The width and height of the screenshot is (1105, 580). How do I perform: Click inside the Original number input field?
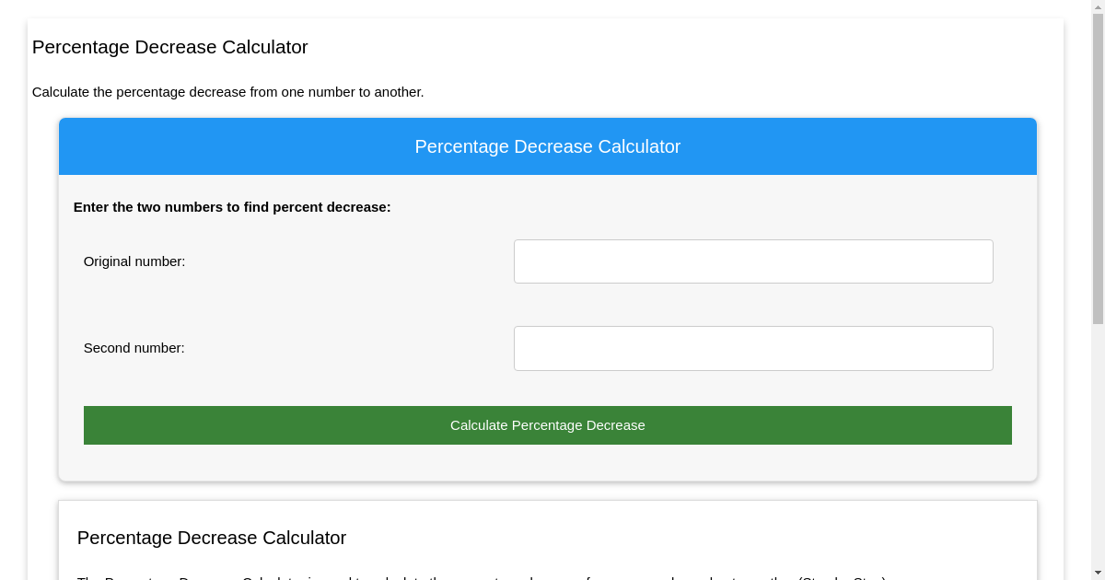coord(753,261)
